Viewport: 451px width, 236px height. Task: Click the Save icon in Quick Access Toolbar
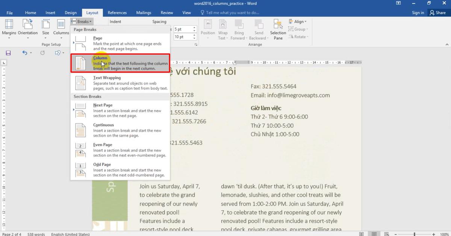(8, 53)
